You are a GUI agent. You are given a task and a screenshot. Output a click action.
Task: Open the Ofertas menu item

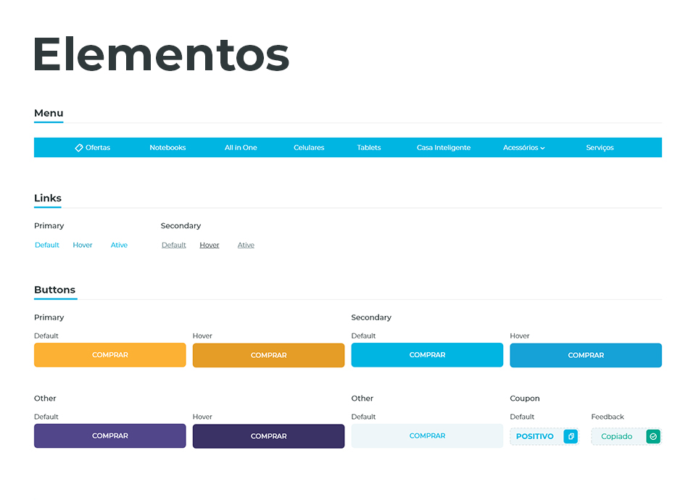(x=92, y=148)
